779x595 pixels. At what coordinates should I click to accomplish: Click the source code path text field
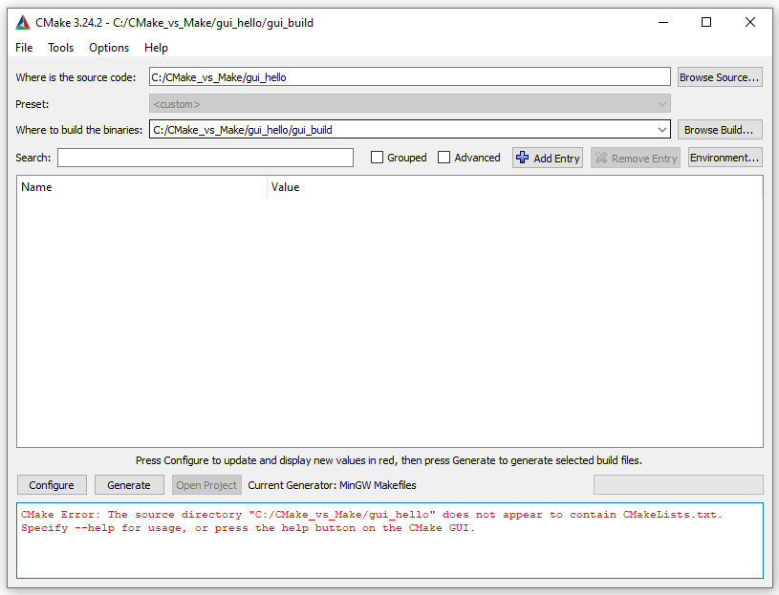pyautogui.click(x=409, y=77)
